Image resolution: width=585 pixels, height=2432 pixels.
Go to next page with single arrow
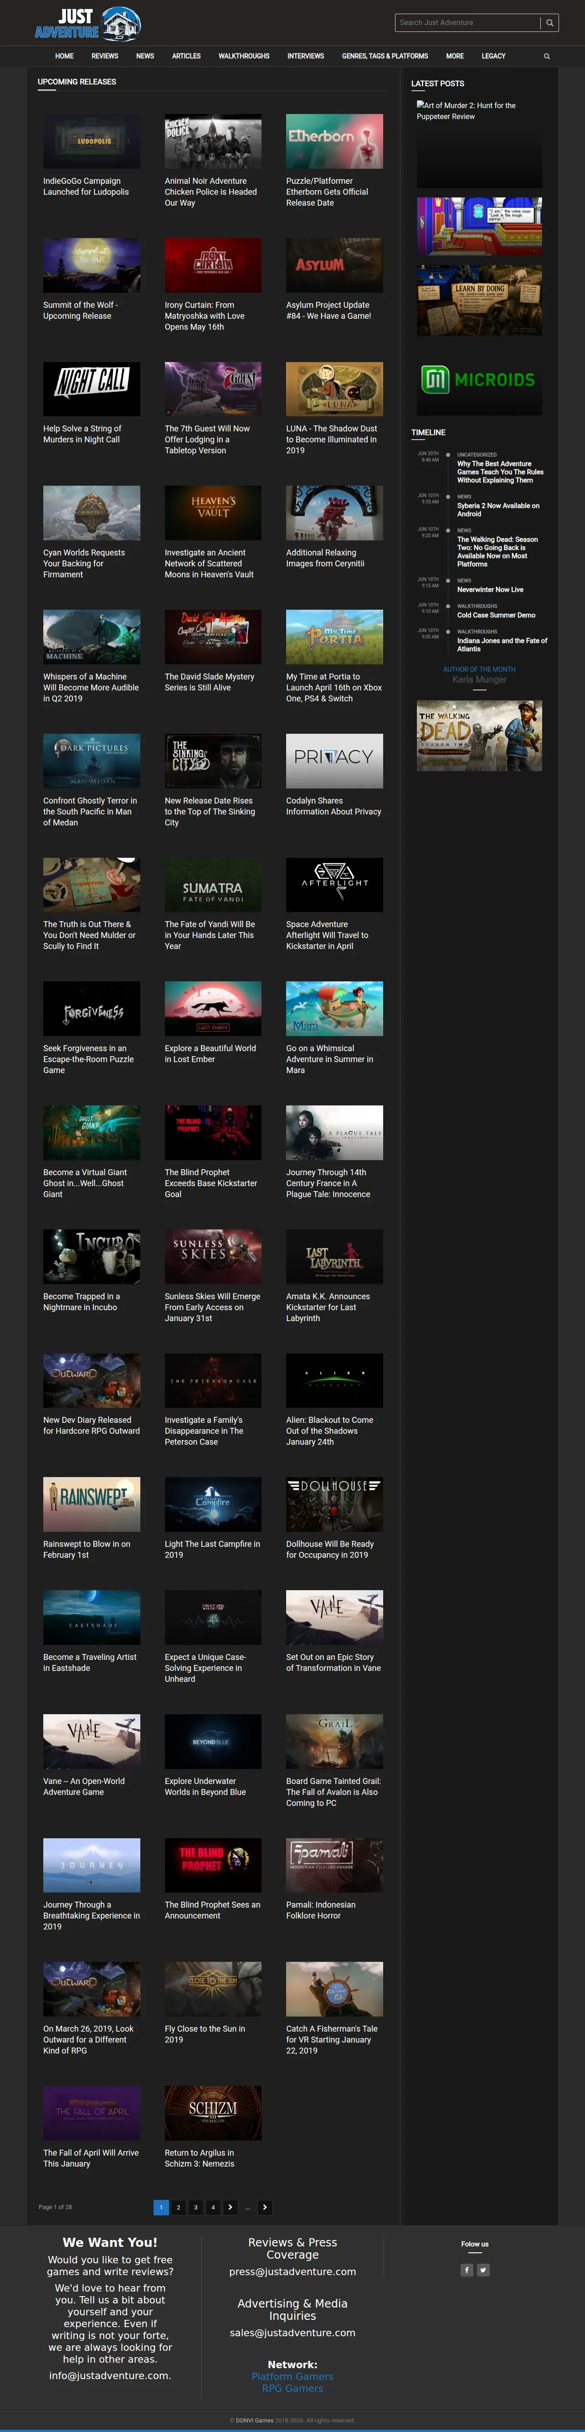tap(230, 2207)
